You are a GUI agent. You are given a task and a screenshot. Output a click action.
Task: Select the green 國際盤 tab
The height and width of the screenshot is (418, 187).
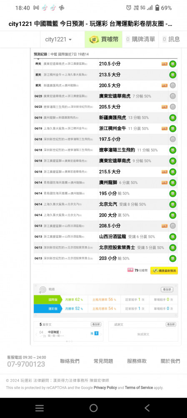(x=47, y=300)
